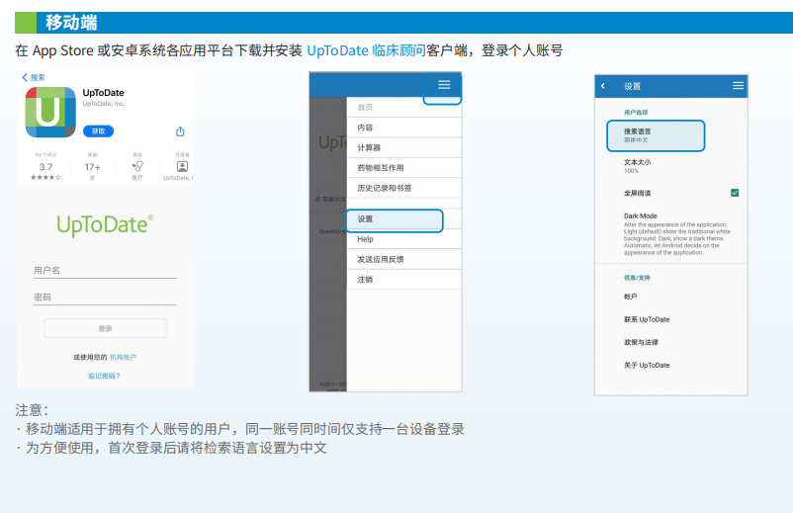The image size is (793, 513).
Task: Focus the 密码 input field
Action: click(x=105, y=298)
